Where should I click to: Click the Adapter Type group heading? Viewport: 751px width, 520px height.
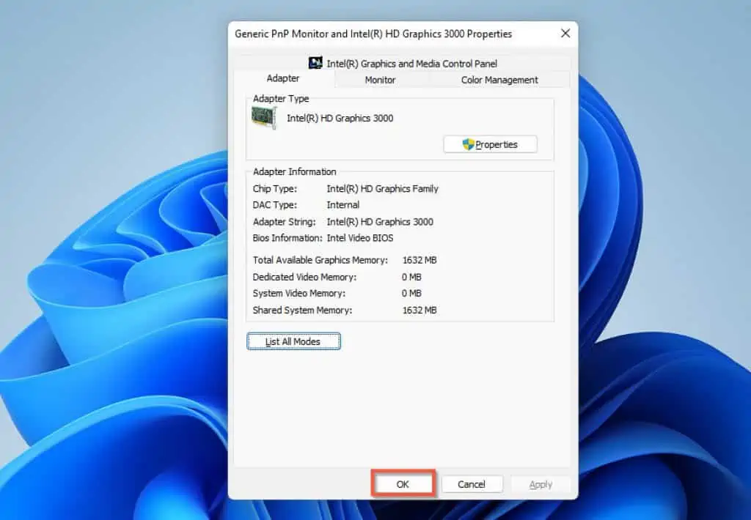tap(280, 98)
